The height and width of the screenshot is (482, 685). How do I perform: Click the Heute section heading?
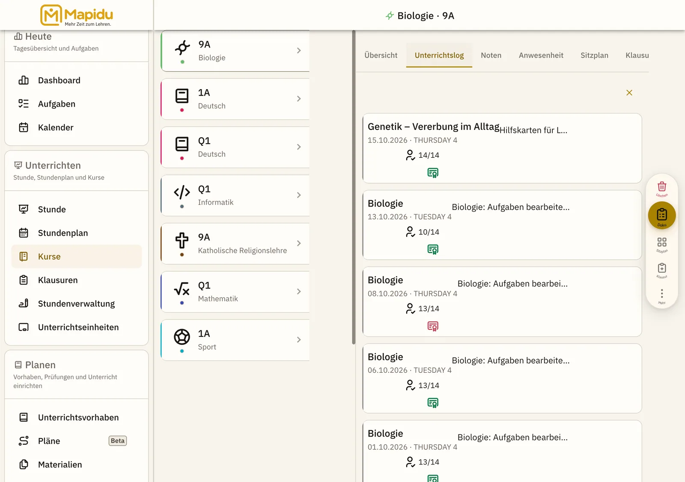click(33, 36)
